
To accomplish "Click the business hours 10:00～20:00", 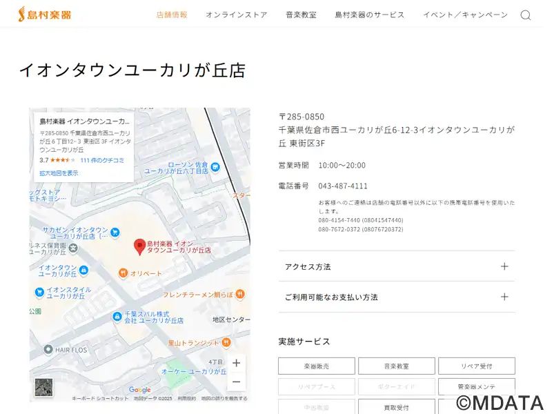I will [x=342, y=165].
